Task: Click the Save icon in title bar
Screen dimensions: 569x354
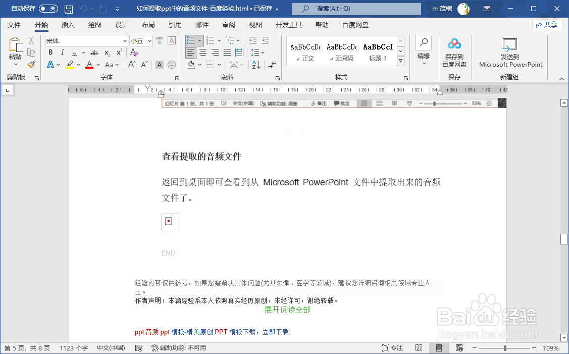Action: (x=68, y=9)
